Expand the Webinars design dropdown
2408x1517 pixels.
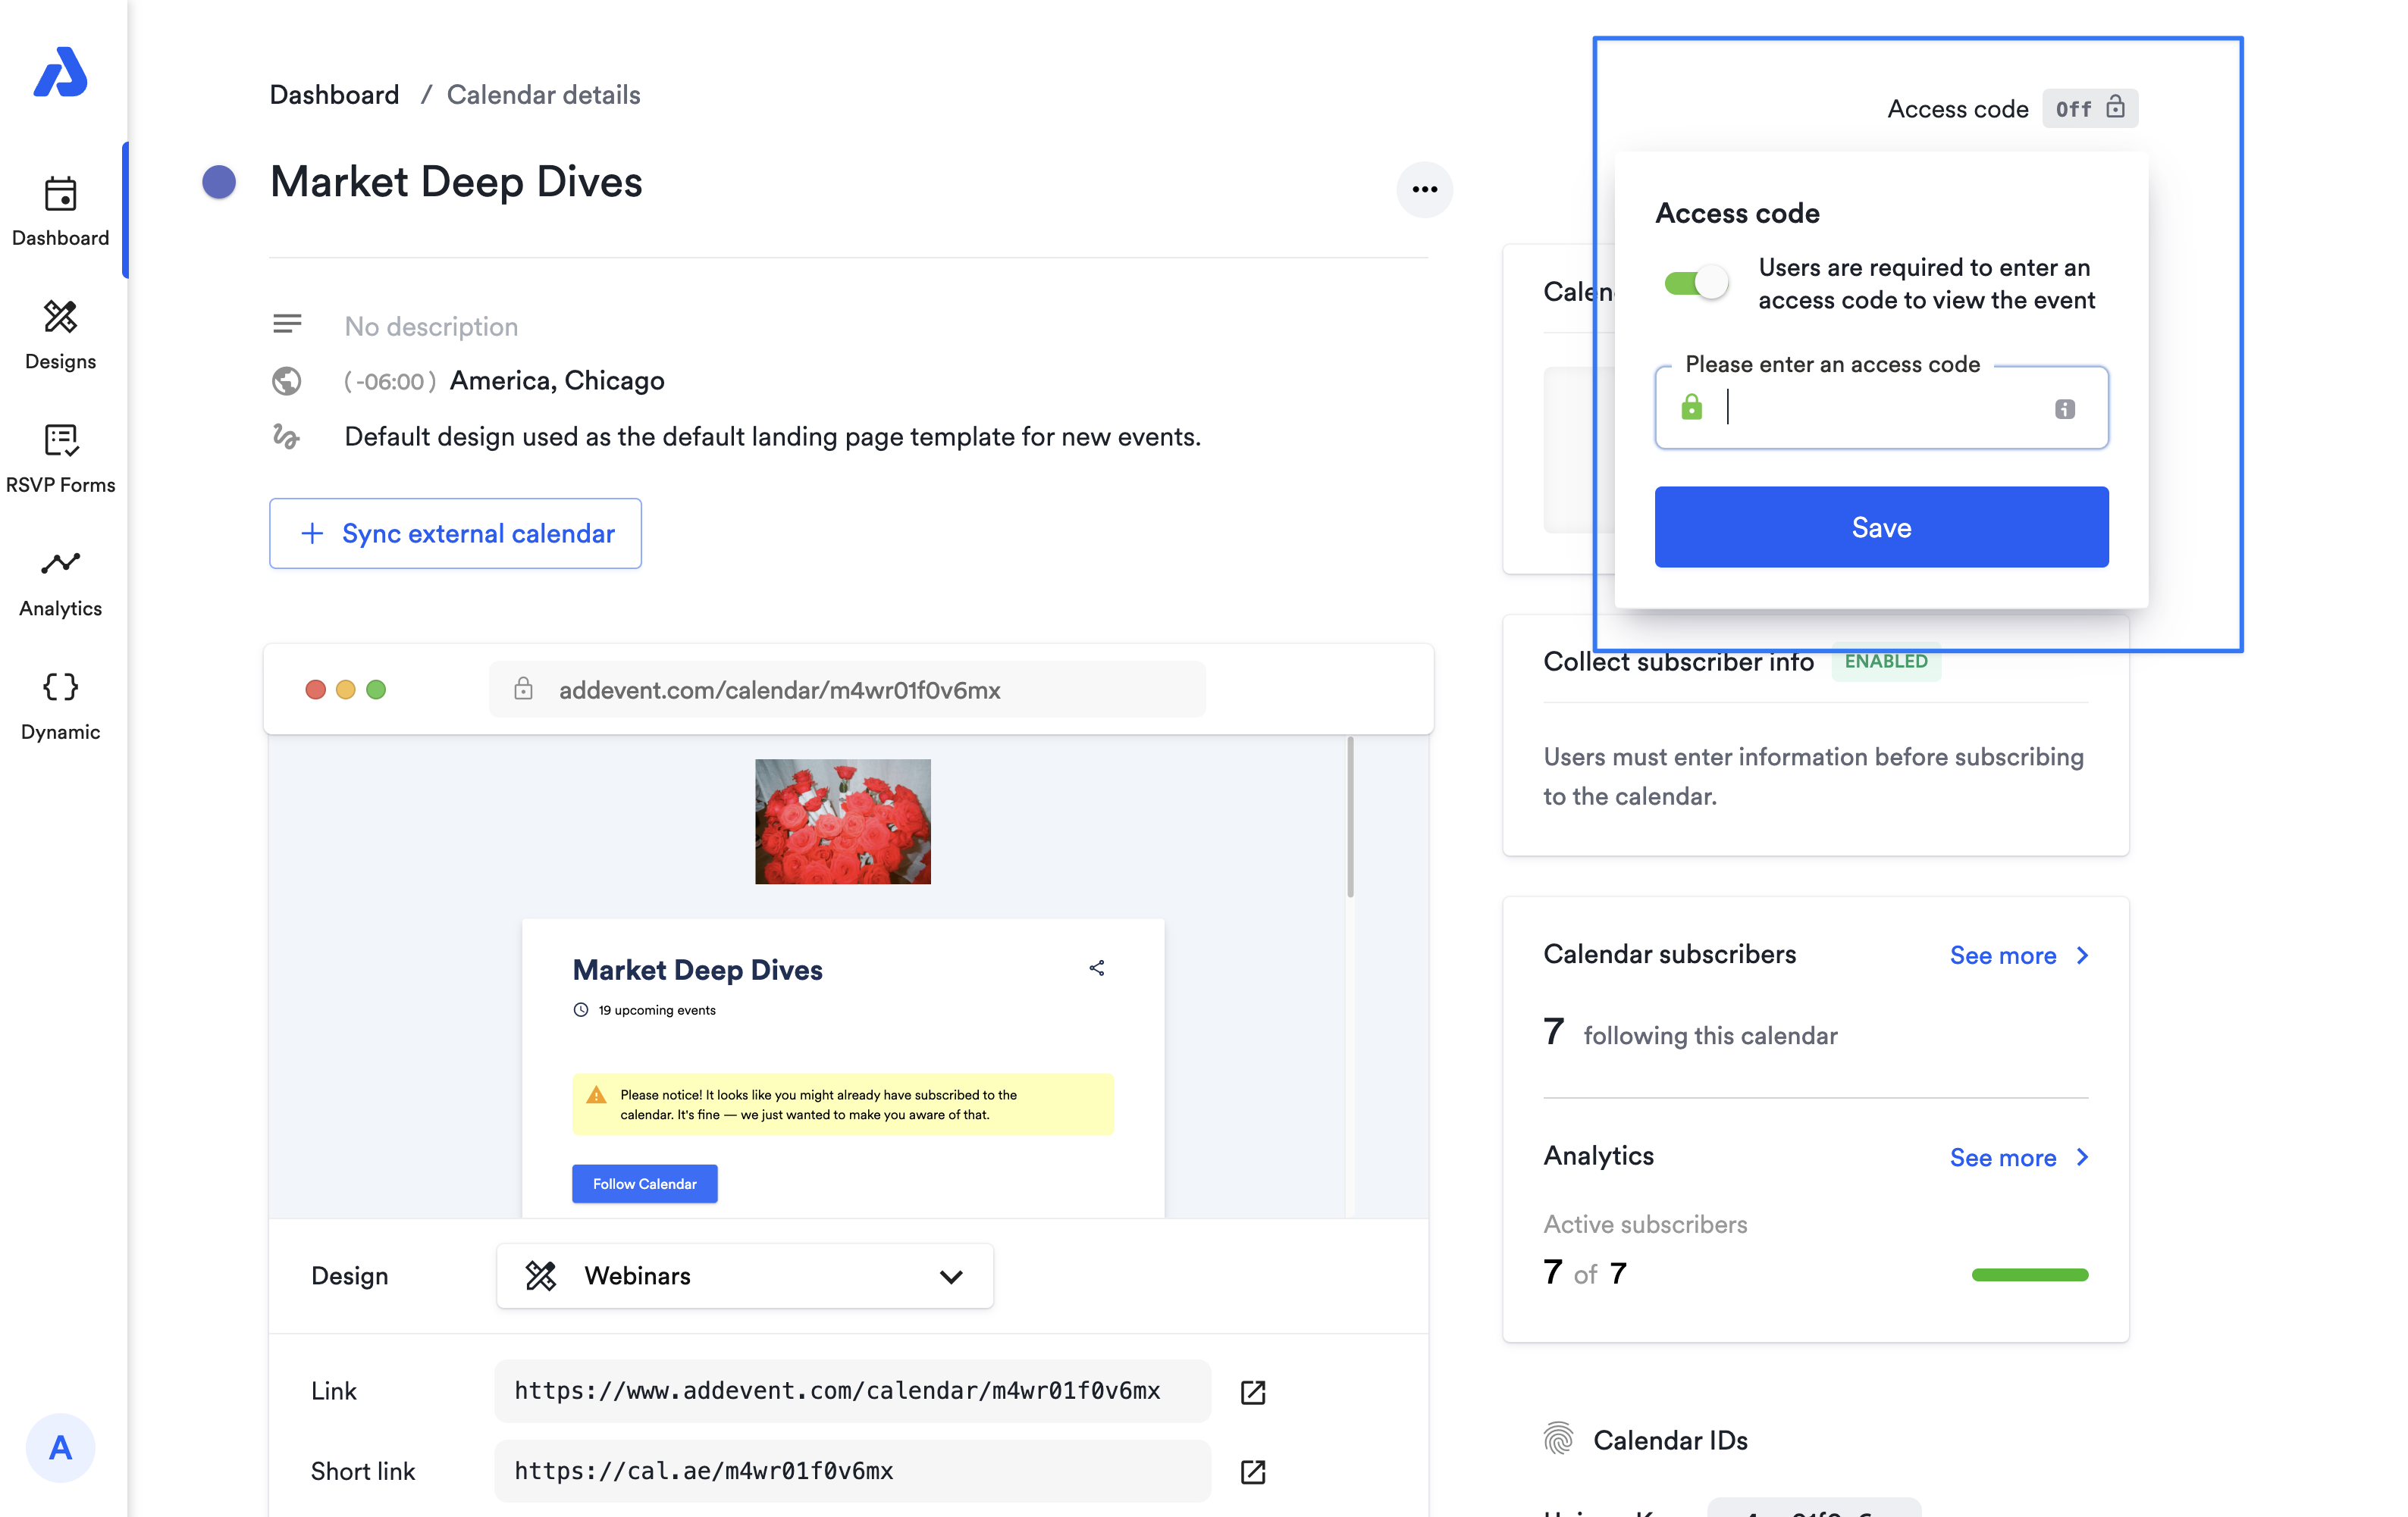[x=744, y=1275]
